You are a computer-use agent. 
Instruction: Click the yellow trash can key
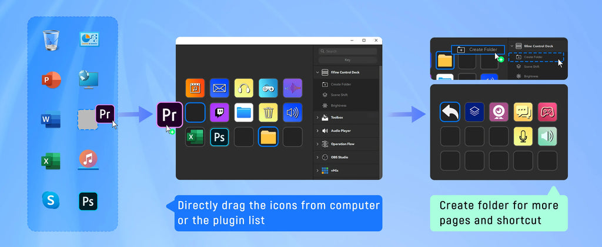pos(268,112)
